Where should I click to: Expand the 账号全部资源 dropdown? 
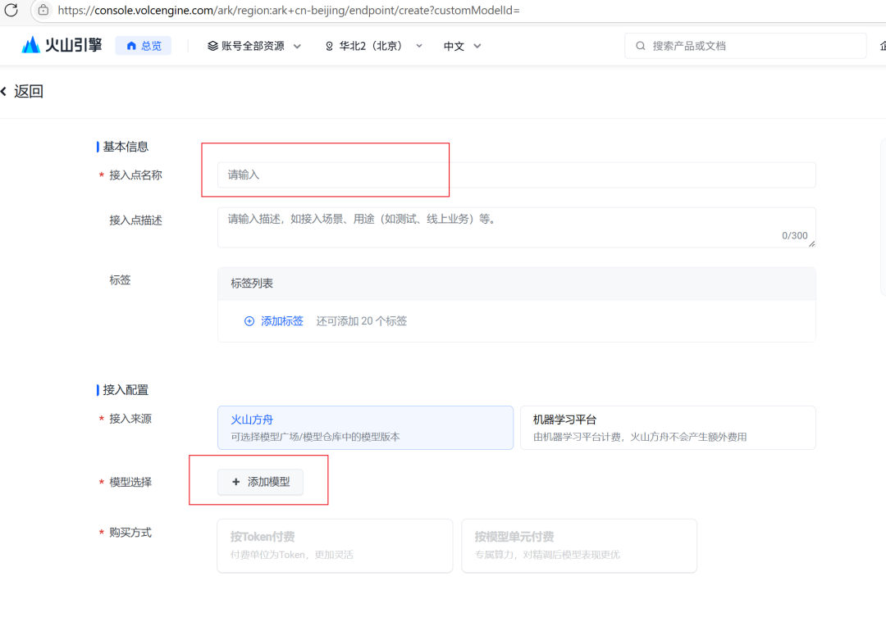point(254,46)
